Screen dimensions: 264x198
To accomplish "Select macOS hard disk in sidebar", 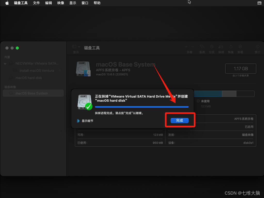I will point(33,78).
